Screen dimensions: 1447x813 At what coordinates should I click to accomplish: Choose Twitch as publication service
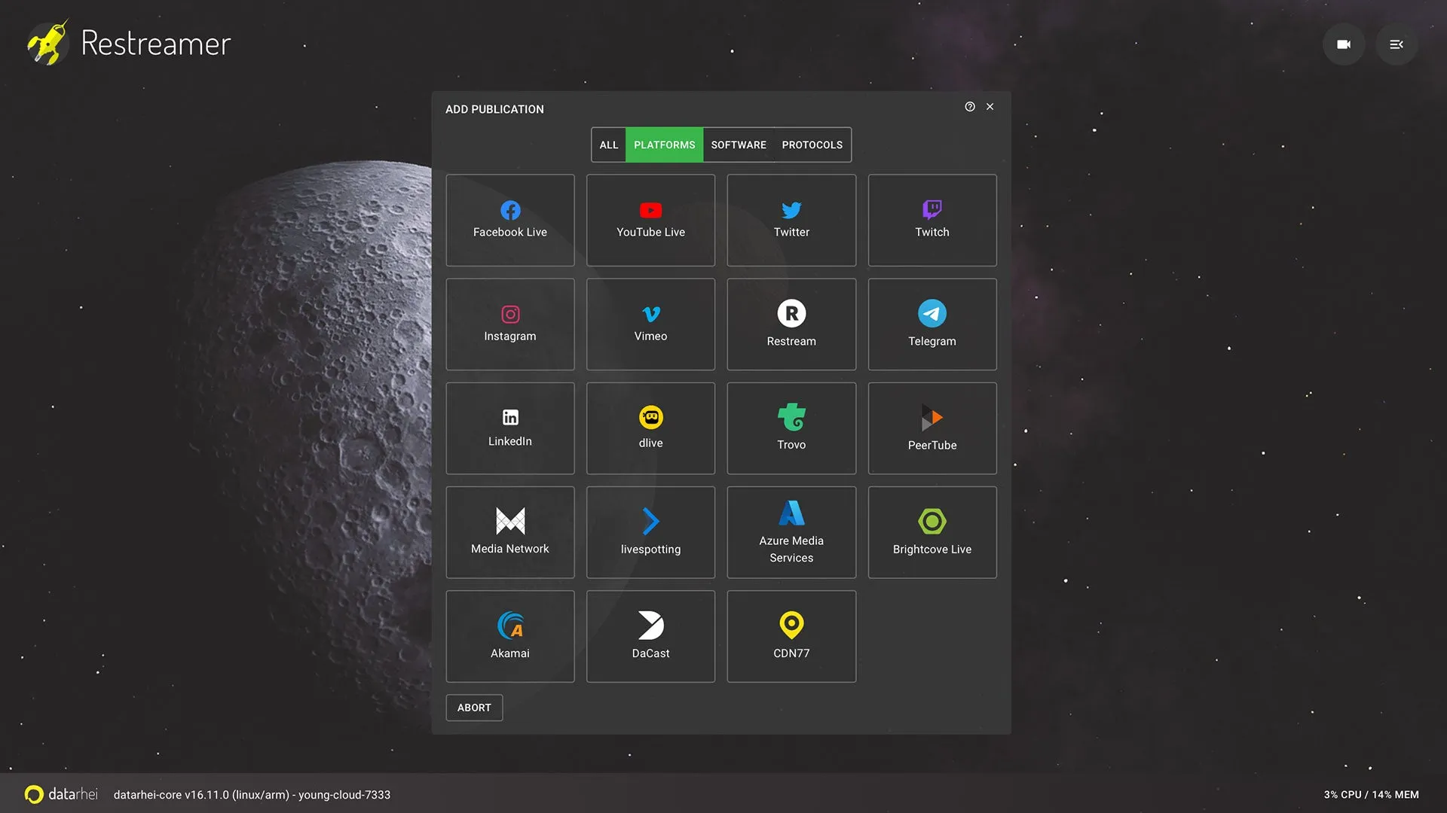[932, 220]
